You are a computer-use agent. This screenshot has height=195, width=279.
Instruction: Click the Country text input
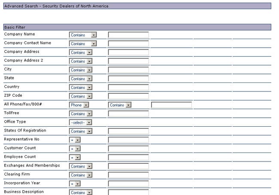click(128, 88)
